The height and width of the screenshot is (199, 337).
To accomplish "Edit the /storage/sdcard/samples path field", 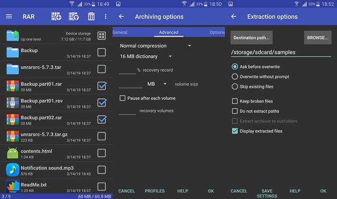I will click(x=281, y=53).
